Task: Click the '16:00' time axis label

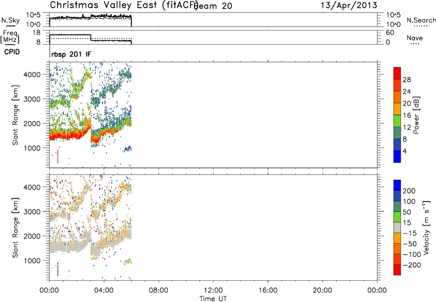Action: [x=268, y=291]
